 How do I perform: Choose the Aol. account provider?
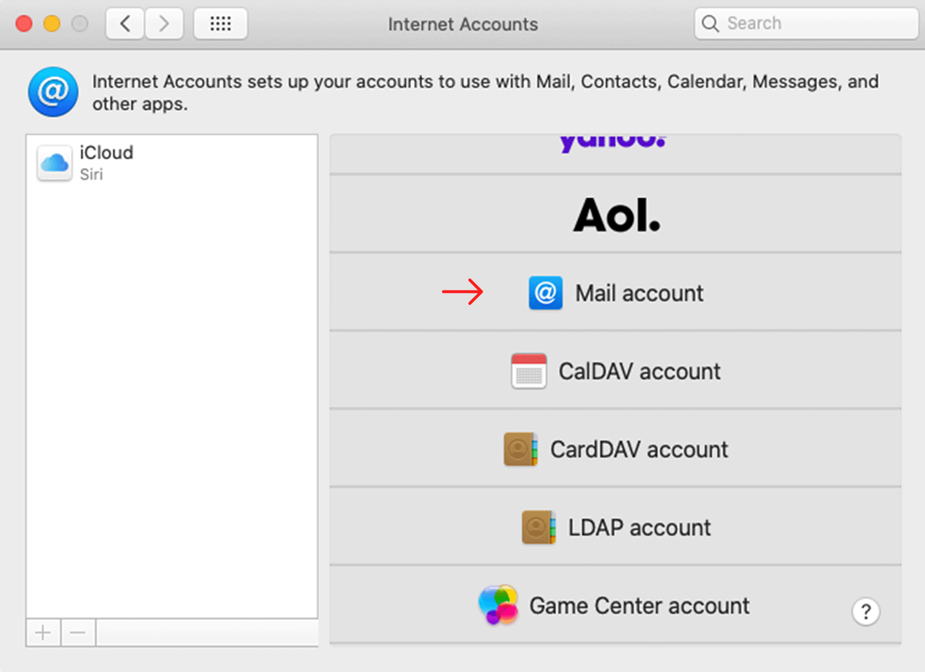[x=615, y=214]
